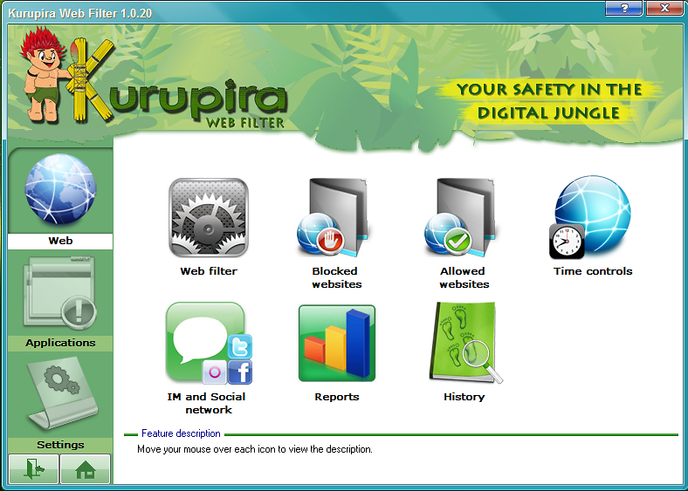Image resolution: width=688 pixels, height=491 pixels.
Task: Switch to the 'Settings' tab label
Action: pyautogui.click(x=60, y=445)
